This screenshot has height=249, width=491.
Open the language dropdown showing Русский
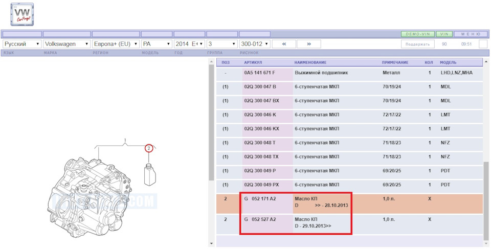(22, 44)
